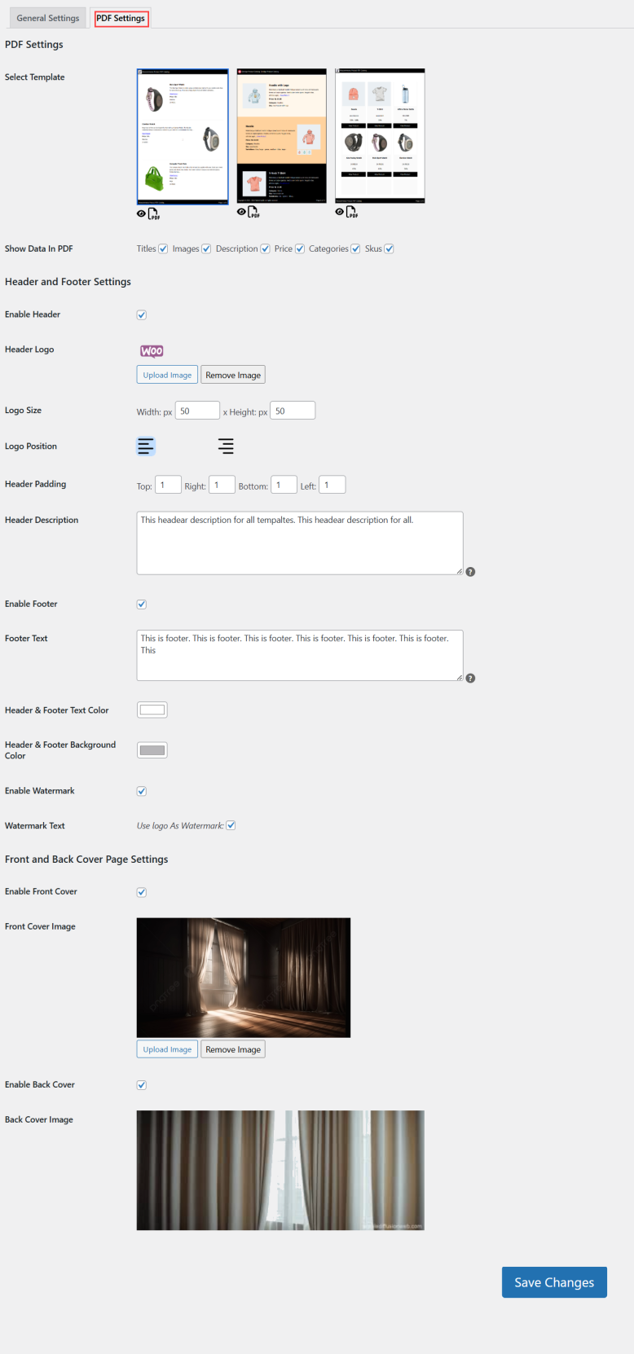Toggle Use logo As Watermark checkbox

231,825
